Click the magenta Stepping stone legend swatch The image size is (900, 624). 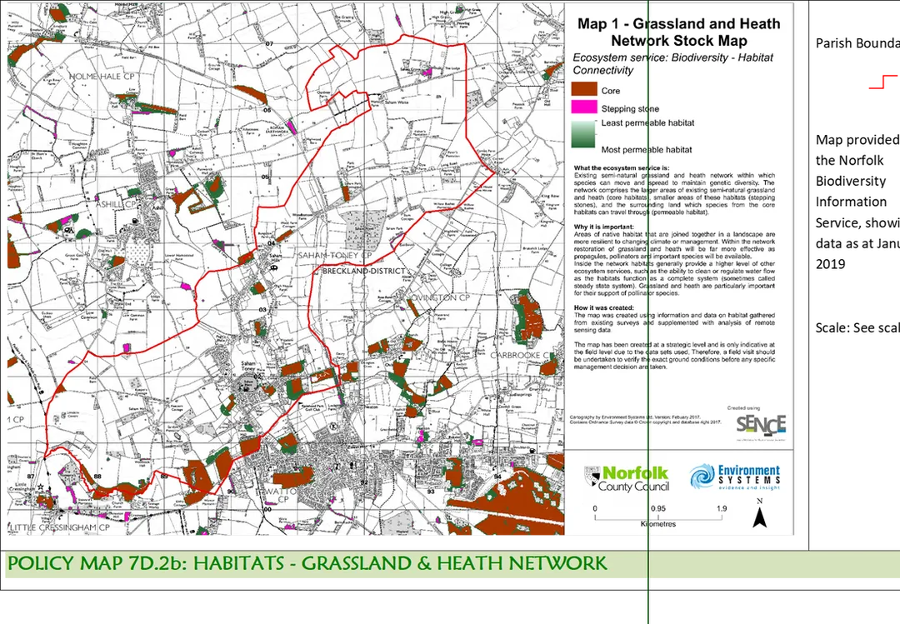(x=584, y=107)
